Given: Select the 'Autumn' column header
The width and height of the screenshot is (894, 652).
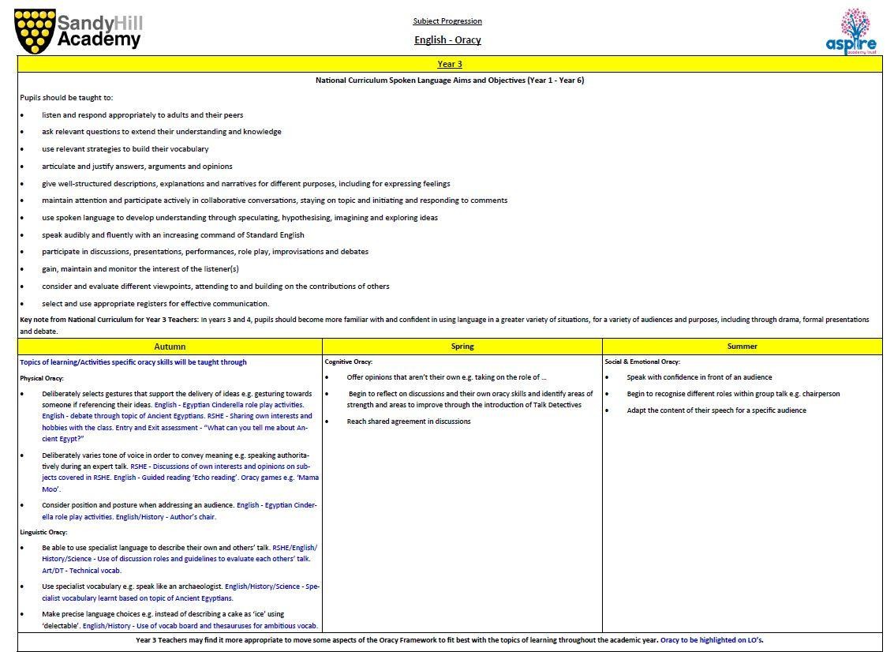Looking at the screenshot, I should tap(170, 347).
